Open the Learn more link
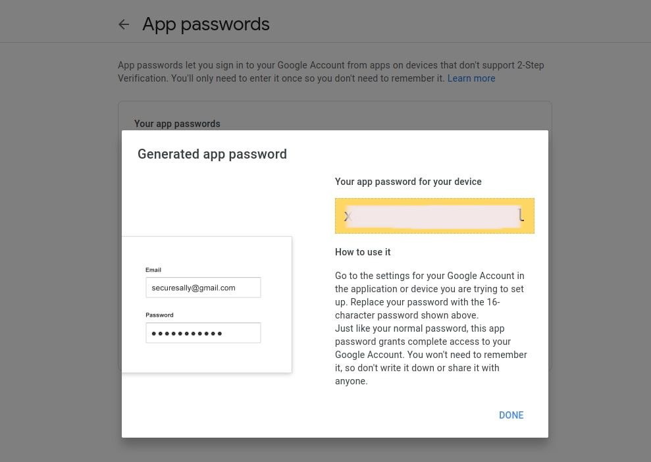Image resolution: width=651 pixels, height=462 pixels. coord(471,78)
